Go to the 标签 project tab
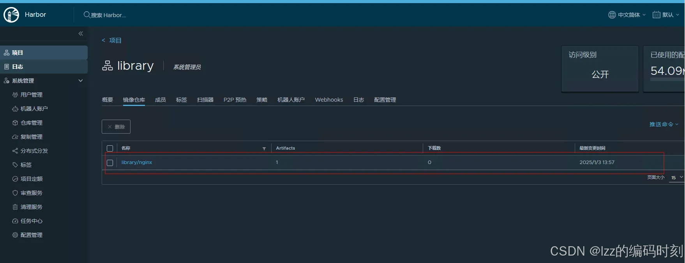The width and height of the screenshot is (685, 263). [x=182, y=100]
